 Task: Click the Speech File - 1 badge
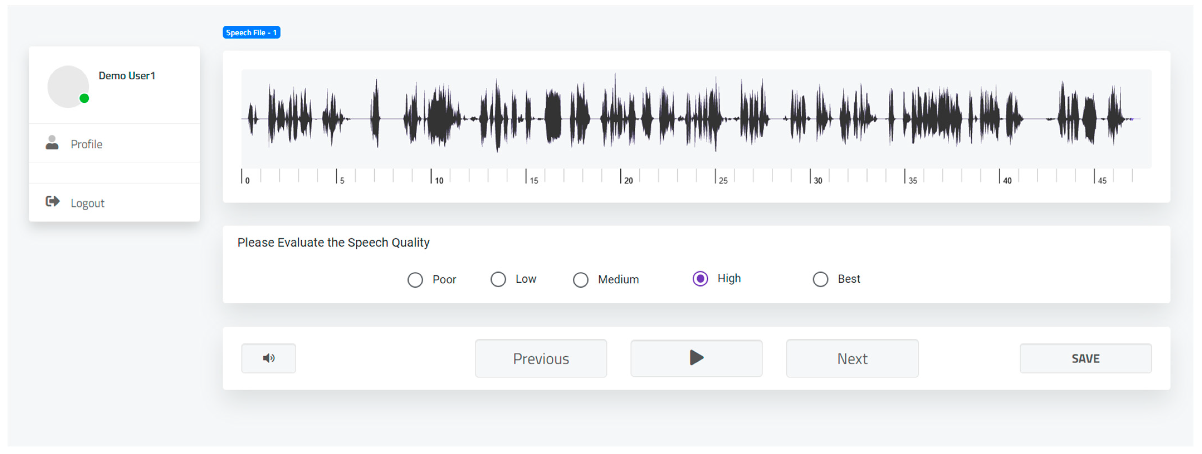tap(251, 32)
